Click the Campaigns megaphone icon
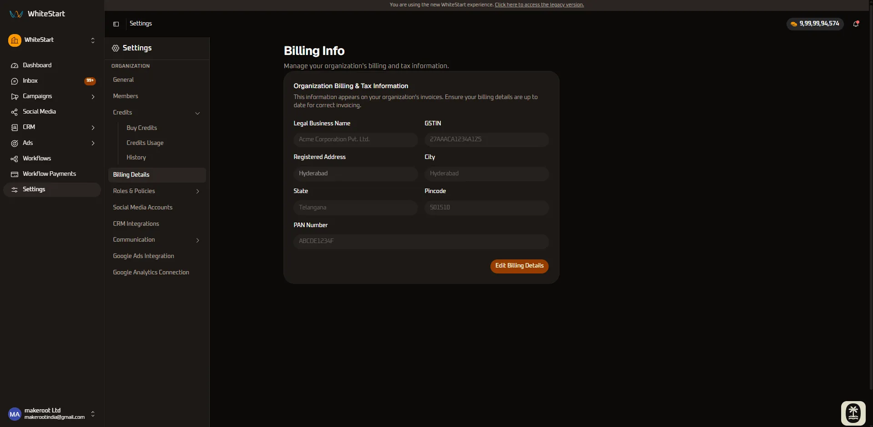Viewport: 873px width, 427px height. click(x=15, y=96)
